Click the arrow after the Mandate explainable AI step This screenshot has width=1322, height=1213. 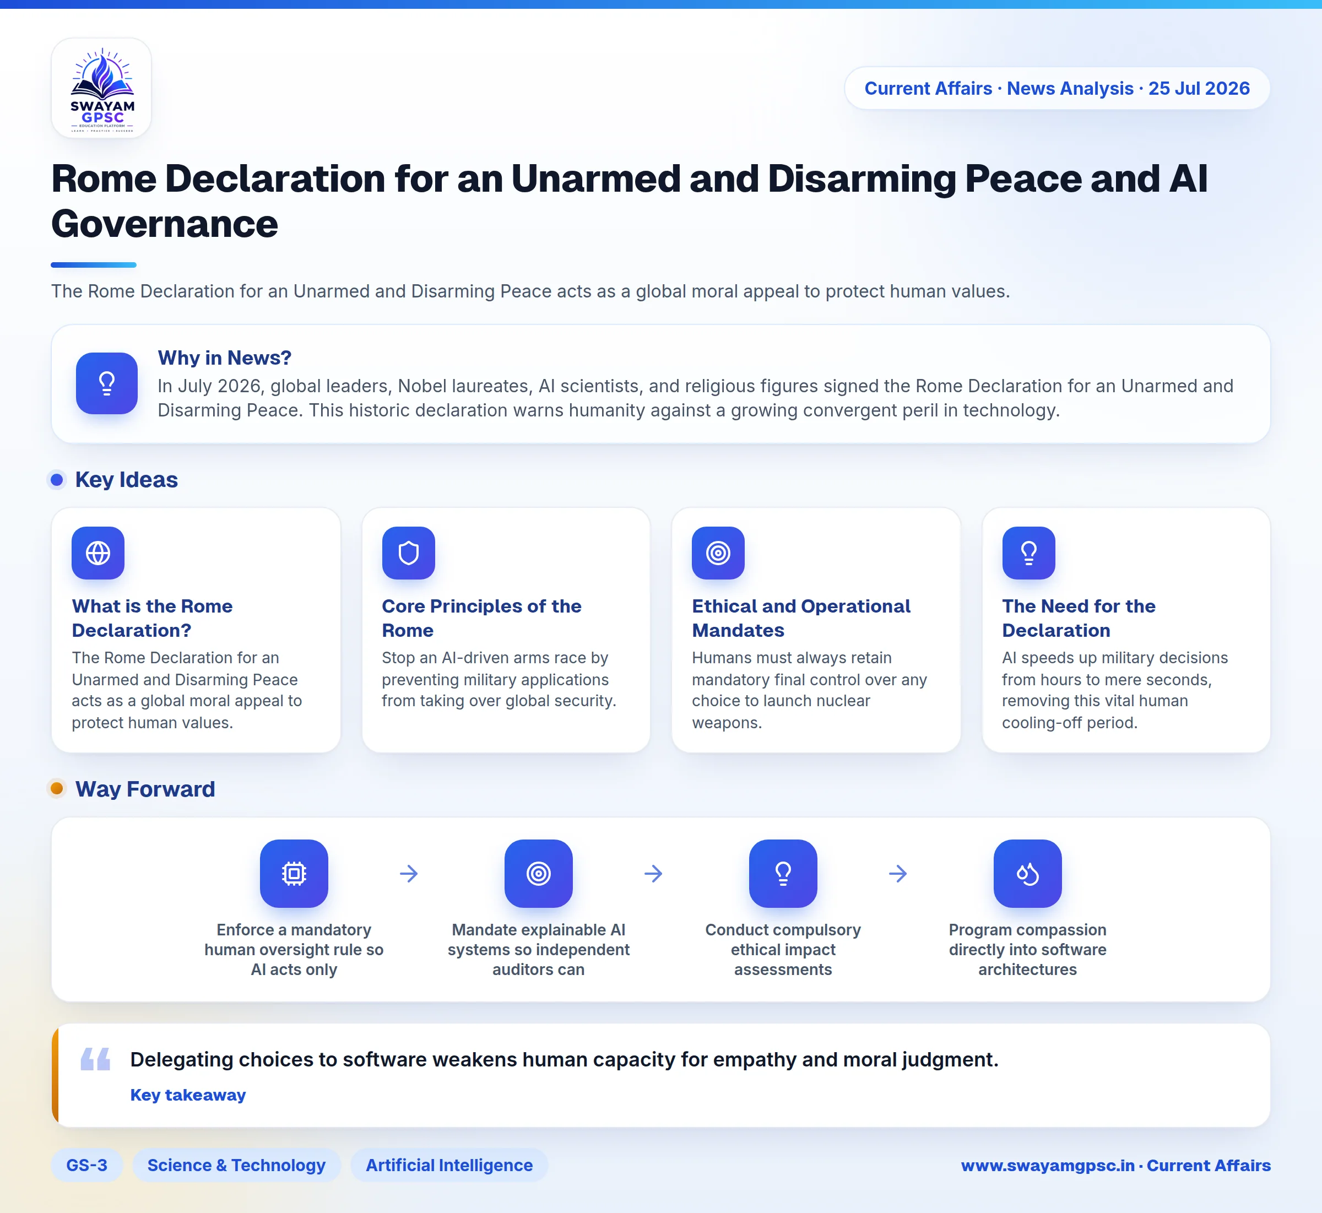(653, 873)
